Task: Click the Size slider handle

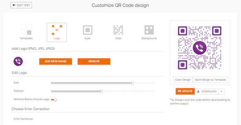Action: click(x=132, y=83)
